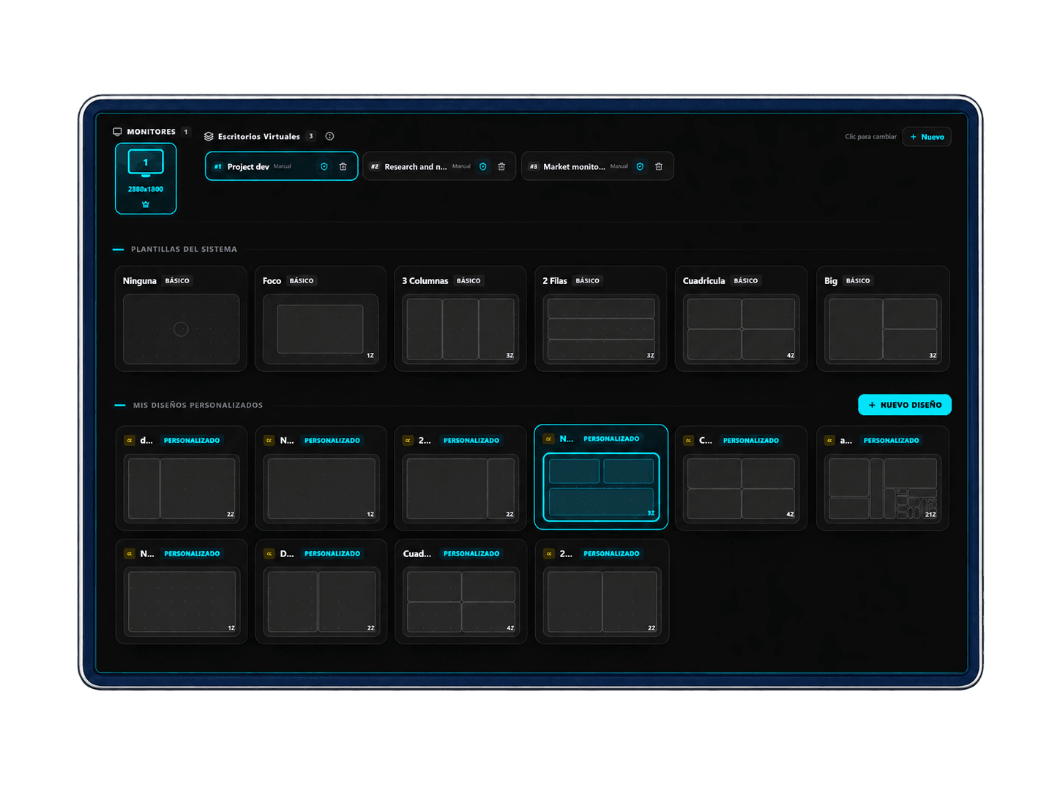Click the layers icon beside Escritorios Virtuales
This screenshot has width=1060, height=795.
click(x=209, y=136)
